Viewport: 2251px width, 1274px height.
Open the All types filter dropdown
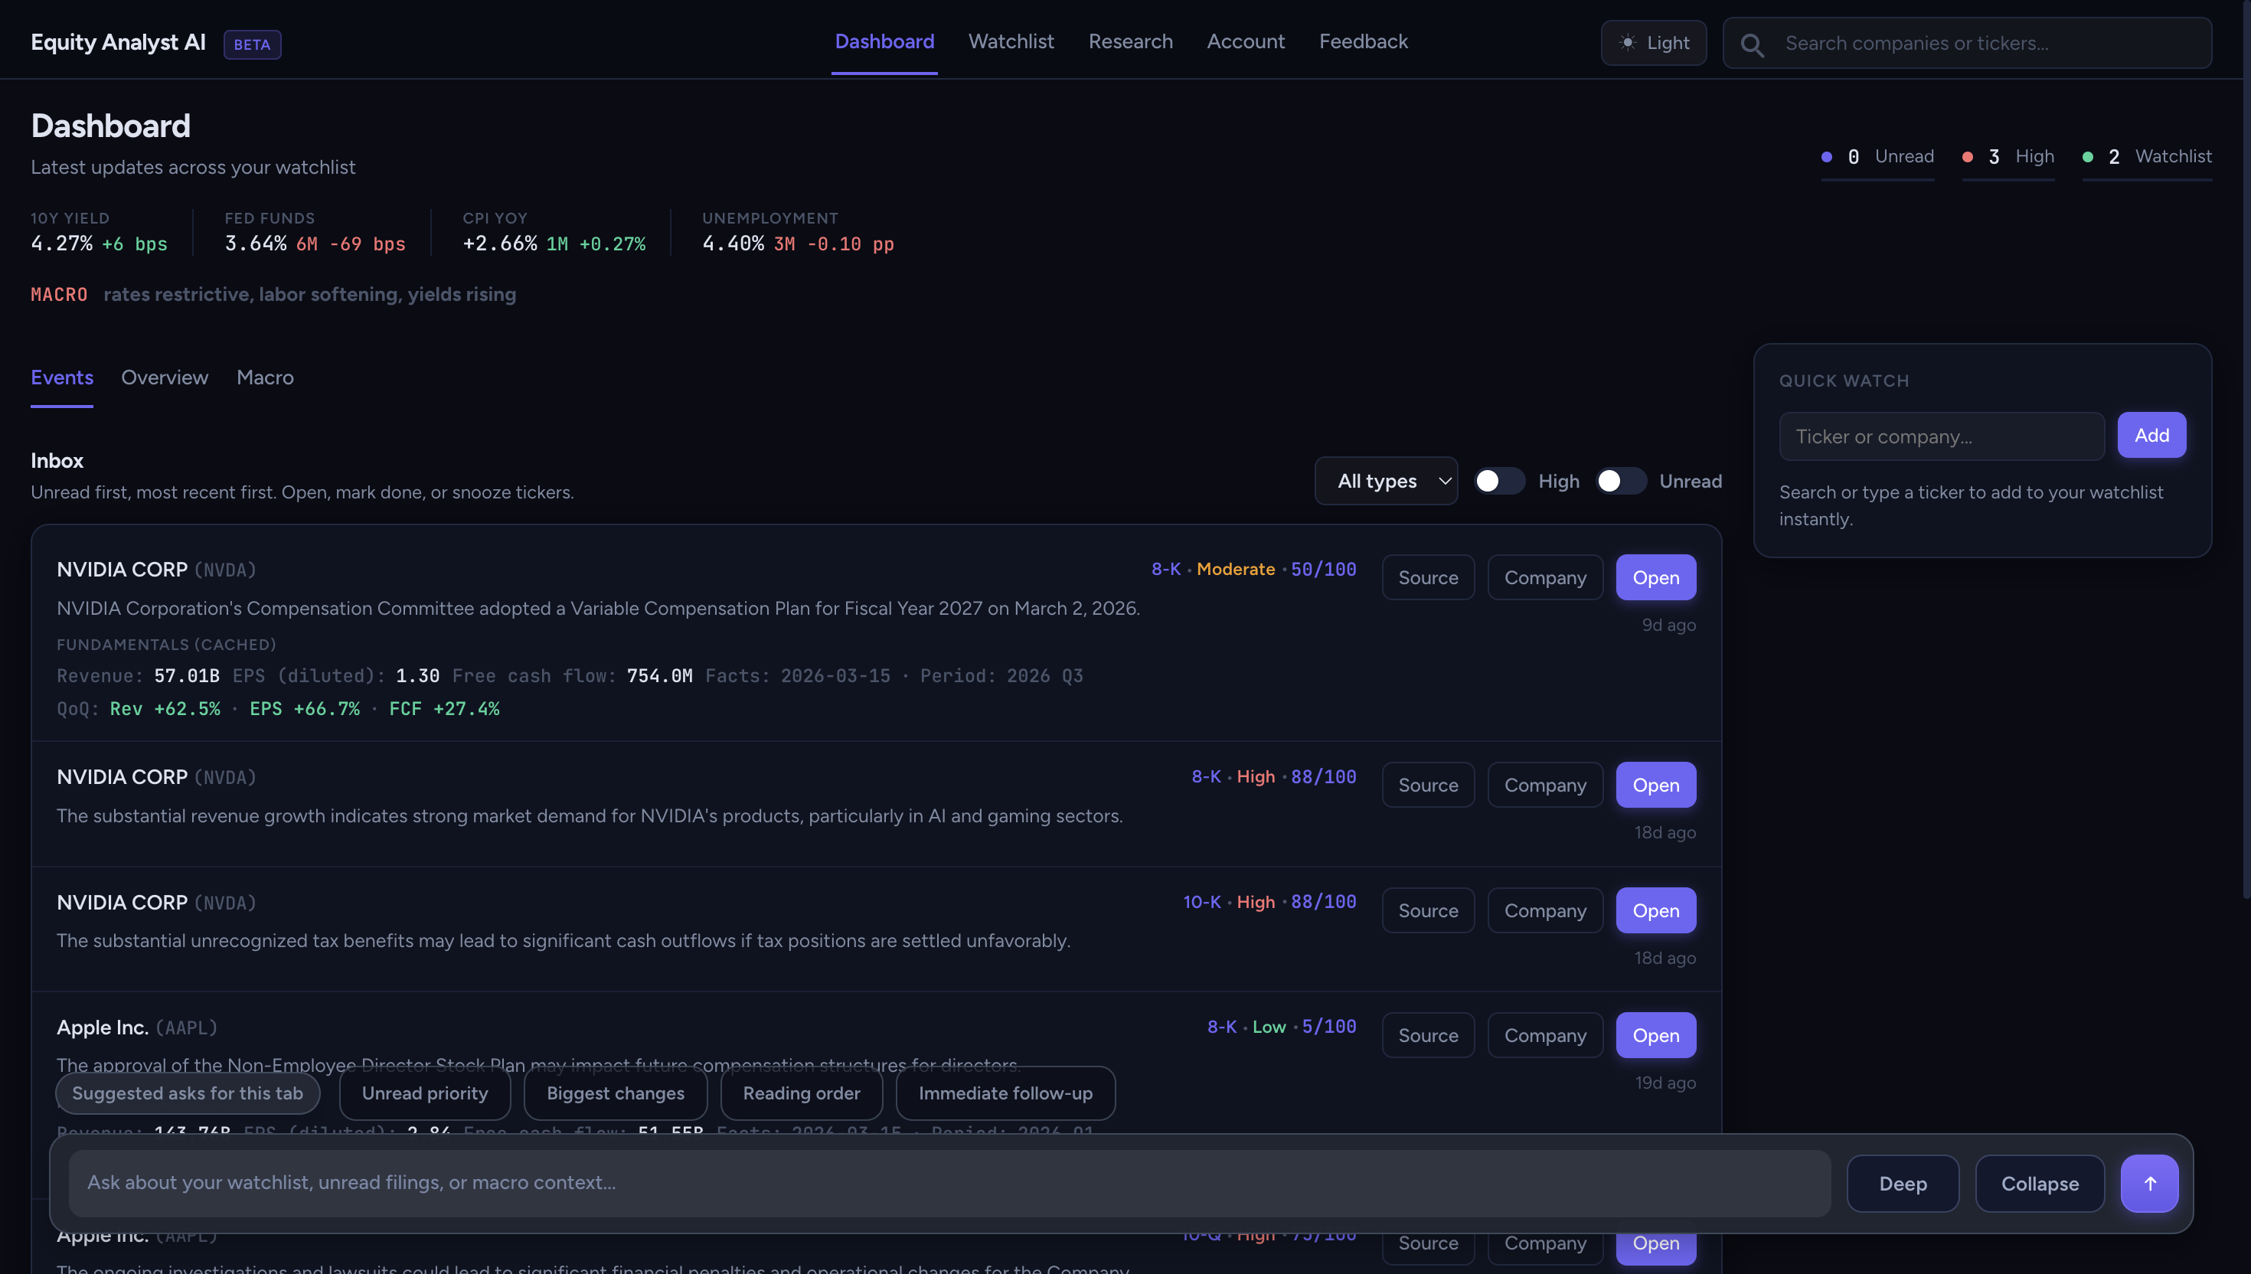pyautogui.click(x=1386, y=480)
